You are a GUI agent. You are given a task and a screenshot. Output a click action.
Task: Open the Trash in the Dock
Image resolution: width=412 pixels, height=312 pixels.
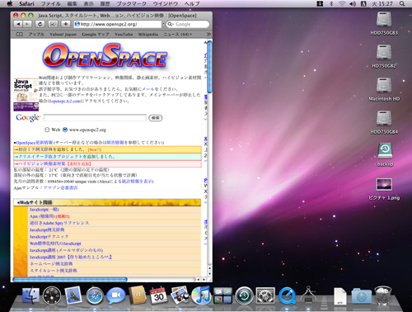coord(383,295)
